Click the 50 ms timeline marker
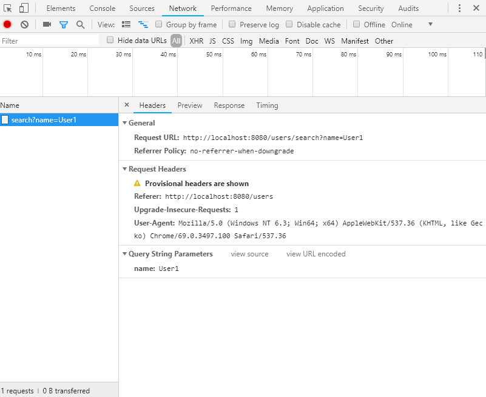 pyautogui.click(x=214, y=54)
